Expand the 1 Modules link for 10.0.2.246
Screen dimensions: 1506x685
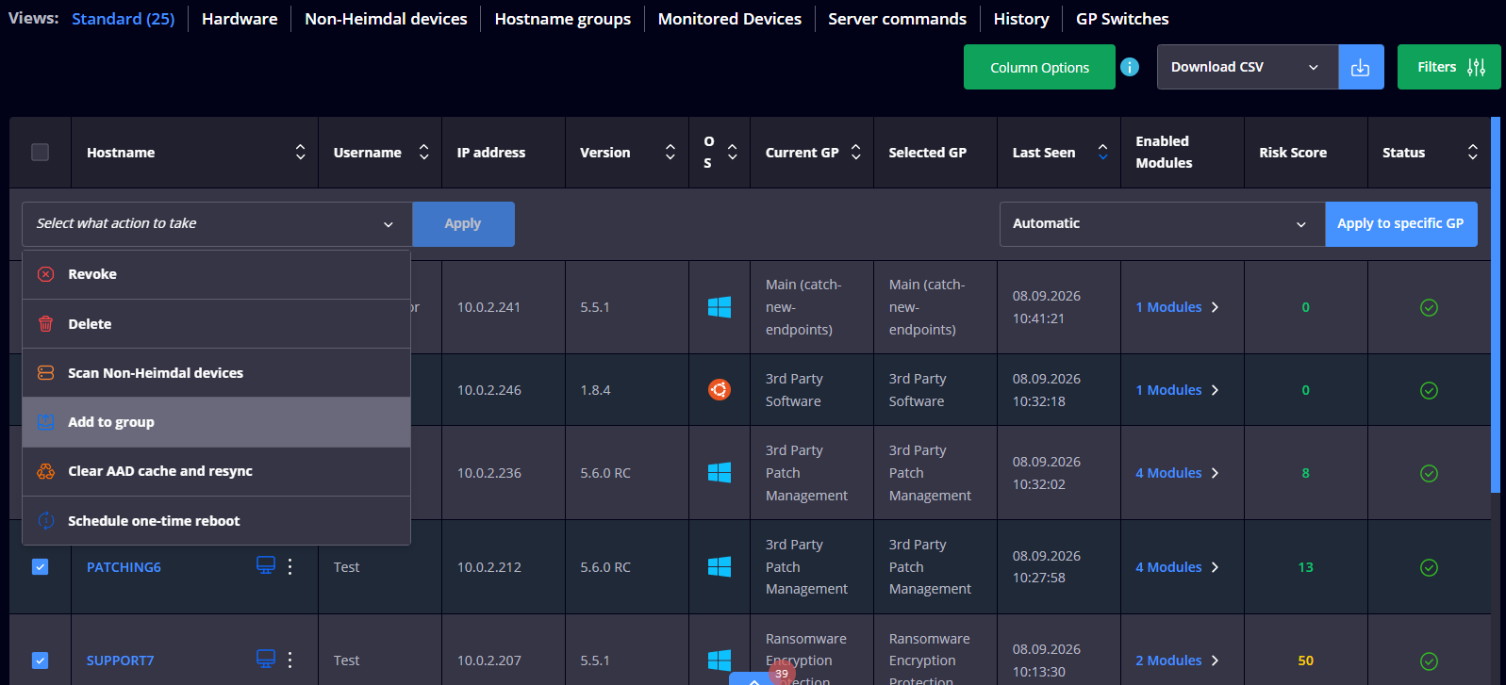click(x=1177, y=390)
